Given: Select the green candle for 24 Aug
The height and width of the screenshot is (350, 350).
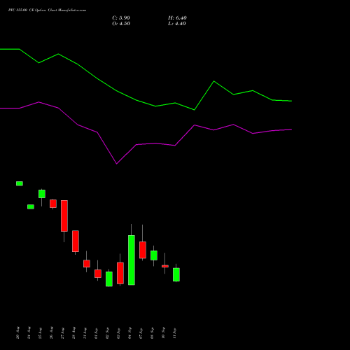Looking at the screenshot, I should click(31, 206).
